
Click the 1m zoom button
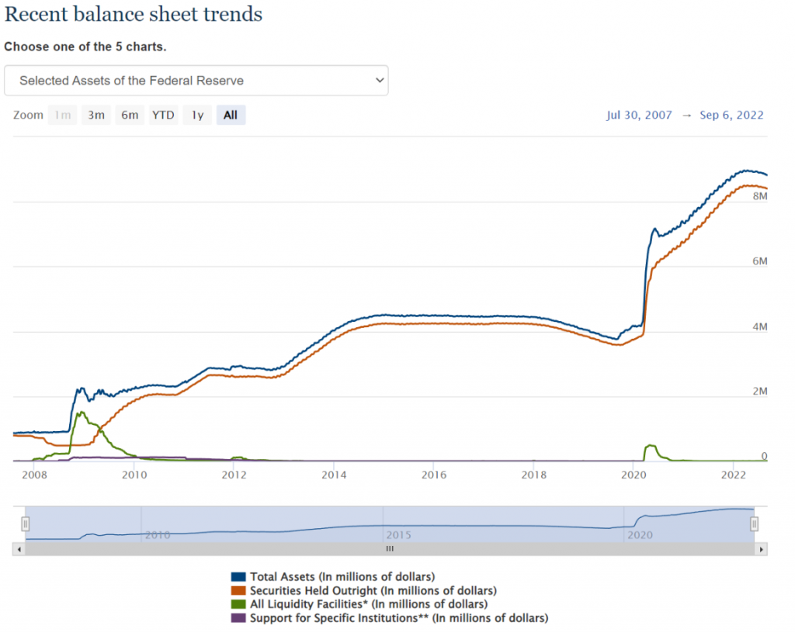(x=63, y=116)
